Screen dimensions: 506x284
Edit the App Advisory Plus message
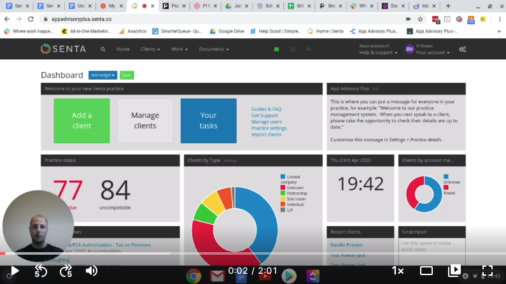376,89
